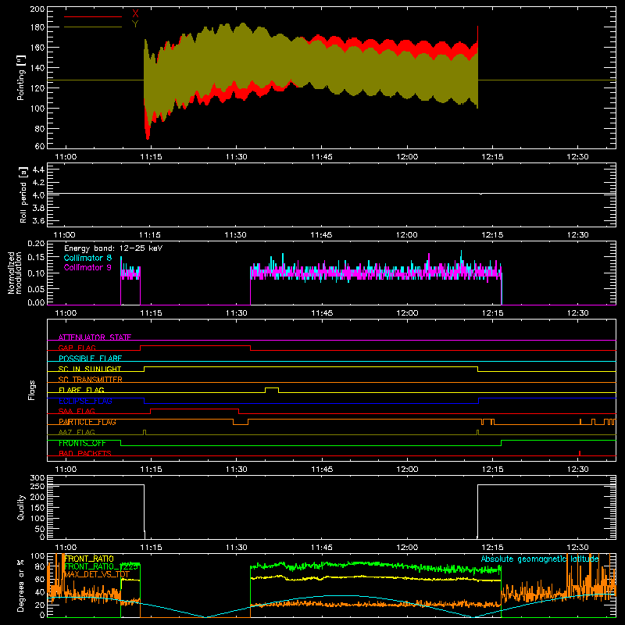Viewport: 625px width, 625px height.
Task: Click the 0.20 tick on modulation axis
Action: tap(36, 244)
